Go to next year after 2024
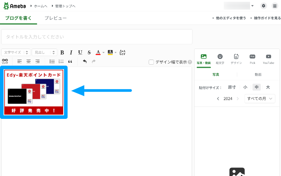281x176 pixels. pos(238,99)
